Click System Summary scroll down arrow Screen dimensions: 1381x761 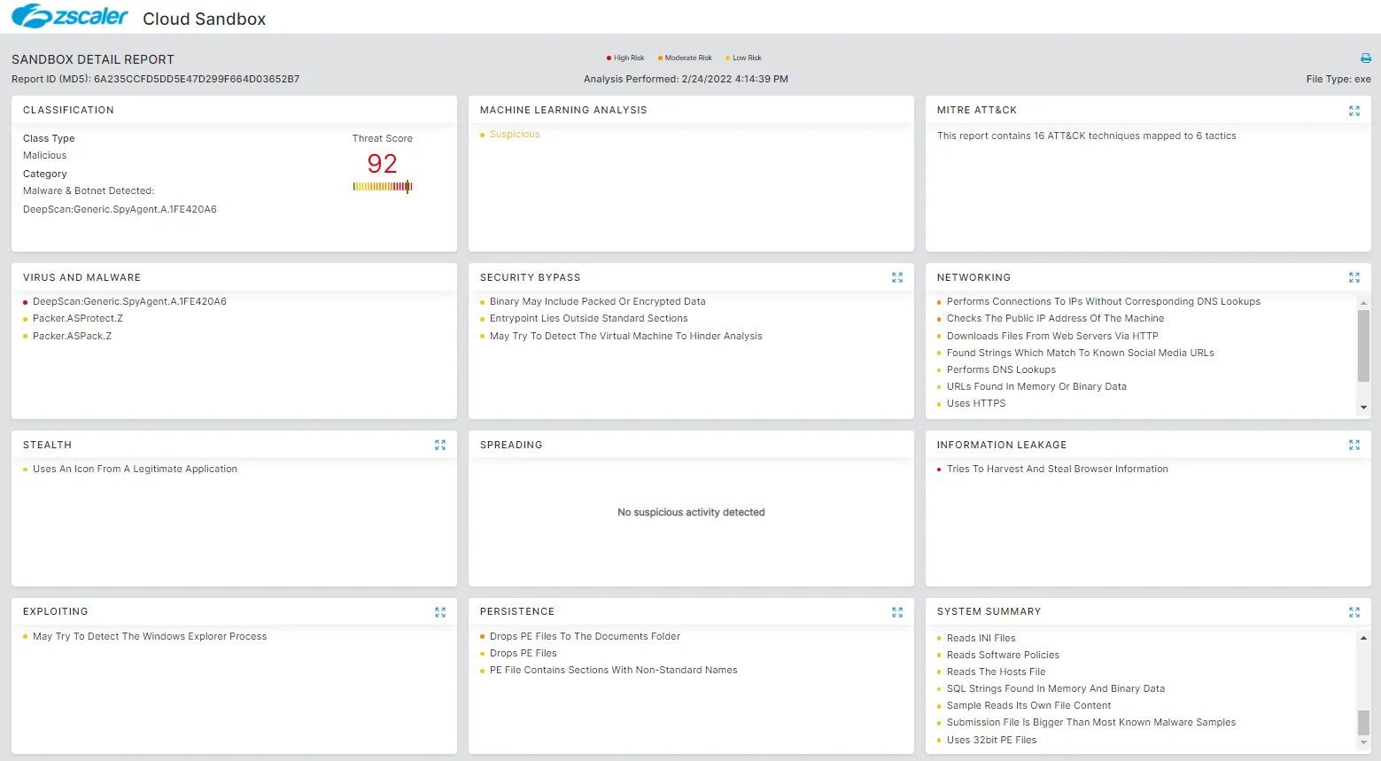[x=1363, y=742]
